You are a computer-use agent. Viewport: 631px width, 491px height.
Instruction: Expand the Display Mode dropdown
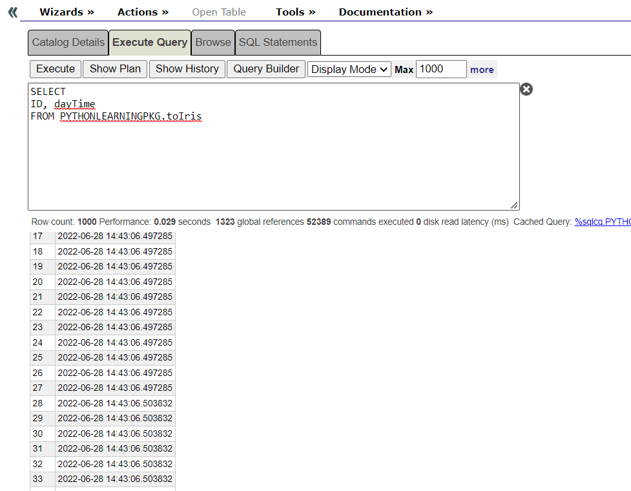coord(349,70)
